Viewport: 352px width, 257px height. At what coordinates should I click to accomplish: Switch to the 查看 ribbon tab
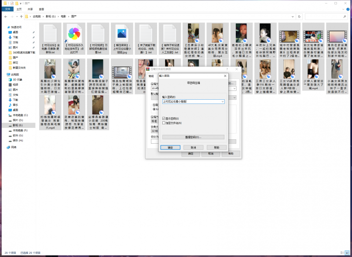[x=41, y=9]
